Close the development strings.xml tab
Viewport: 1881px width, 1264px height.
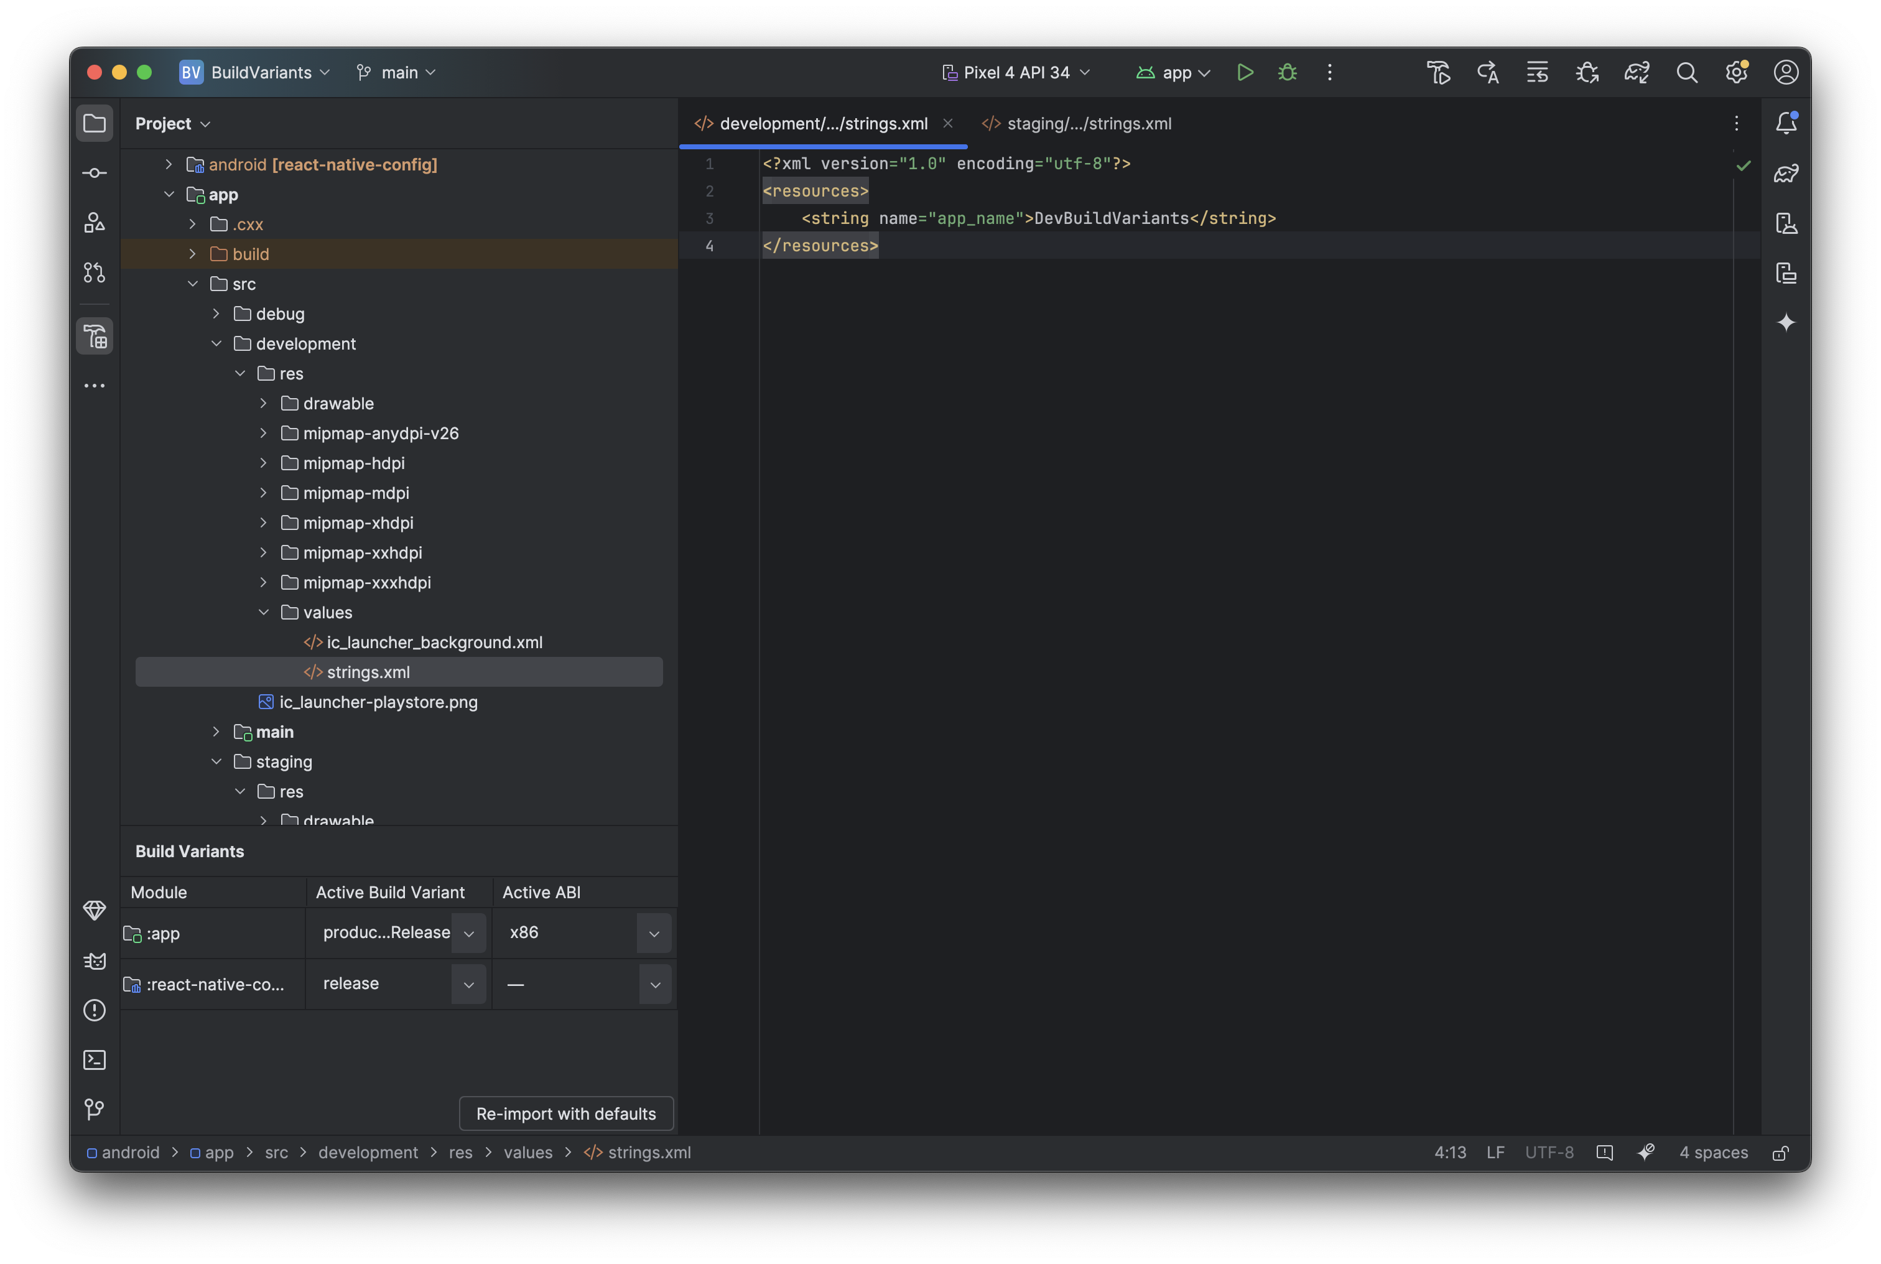pyautogui.click(x=948, y=123)
